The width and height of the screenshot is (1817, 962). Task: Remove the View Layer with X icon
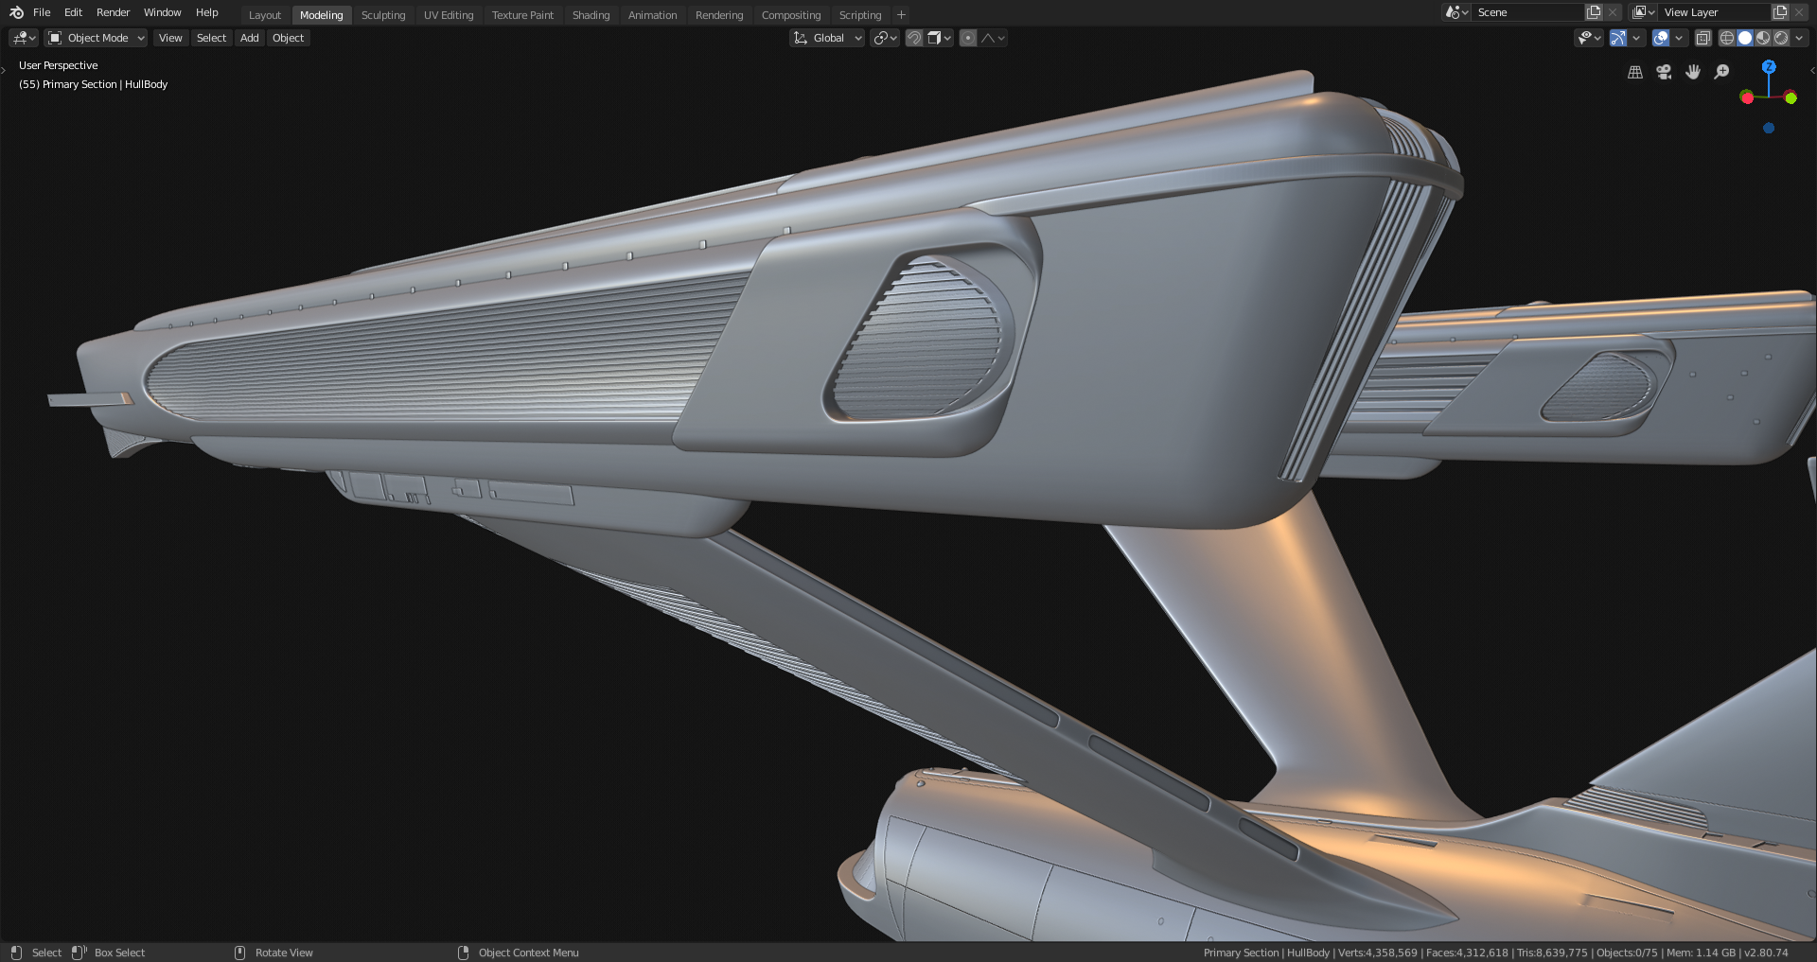click(x=1799, y=12)
